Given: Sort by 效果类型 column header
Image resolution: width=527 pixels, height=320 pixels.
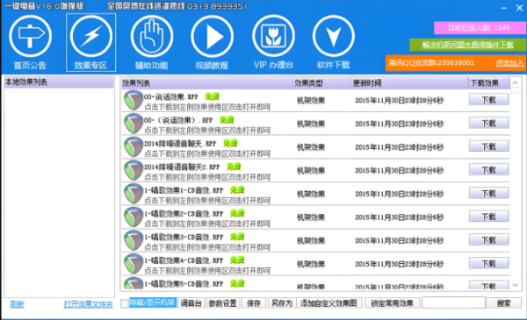Looking at the screenshot, I should click(321, 83).
